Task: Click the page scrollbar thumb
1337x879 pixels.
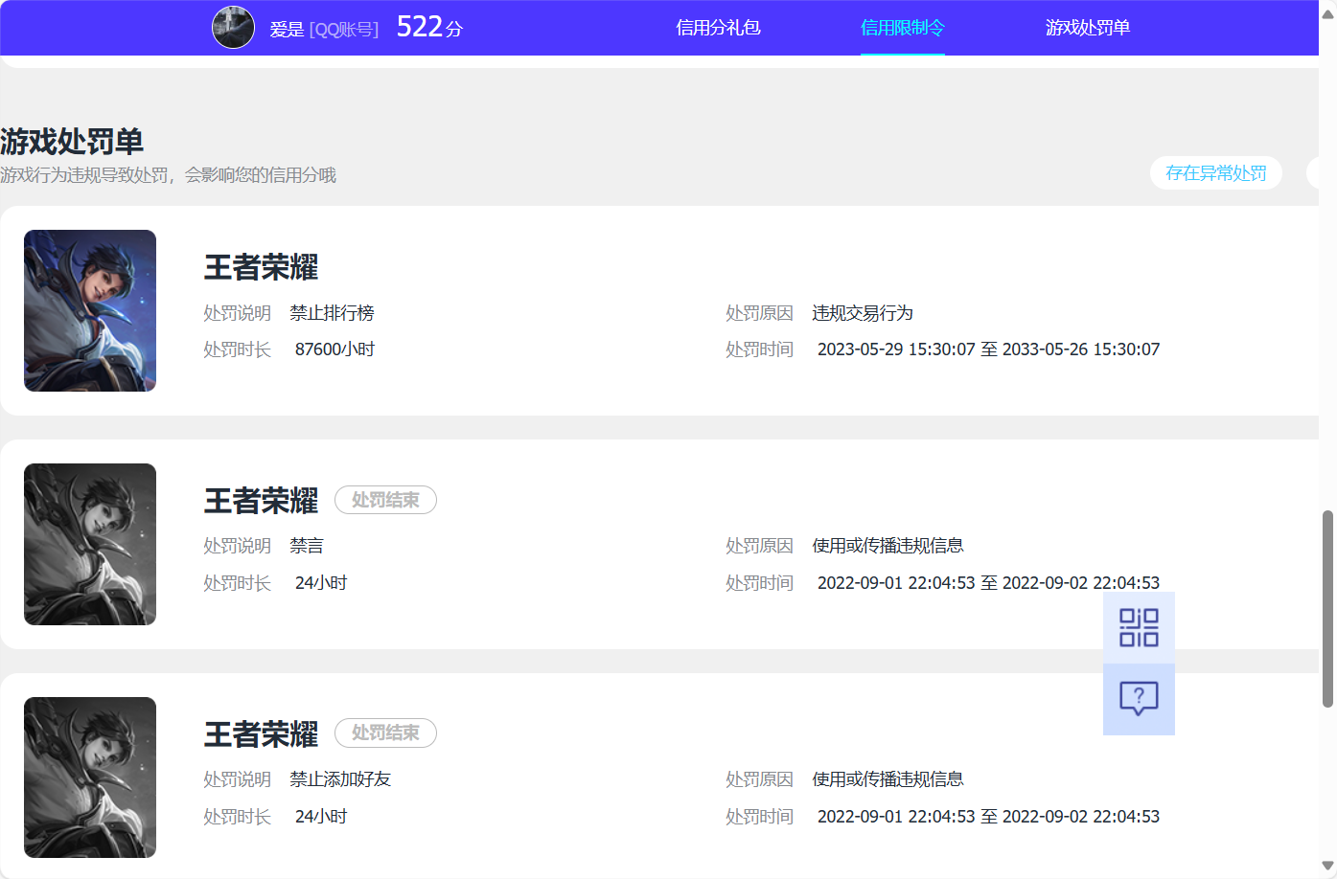Action: tap(1327, 609)
